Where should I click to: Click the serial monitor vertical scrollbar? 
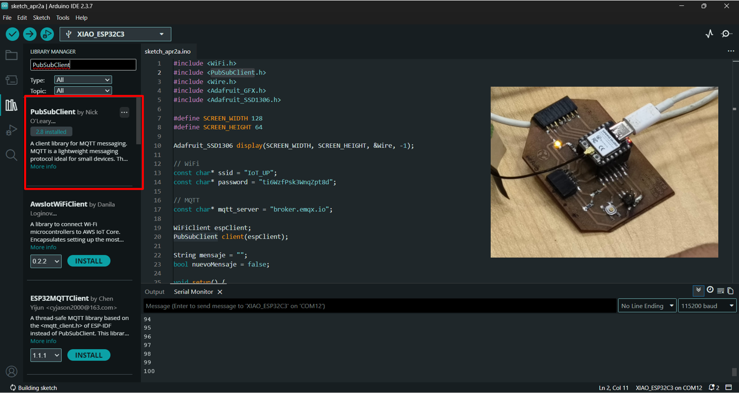735,372
